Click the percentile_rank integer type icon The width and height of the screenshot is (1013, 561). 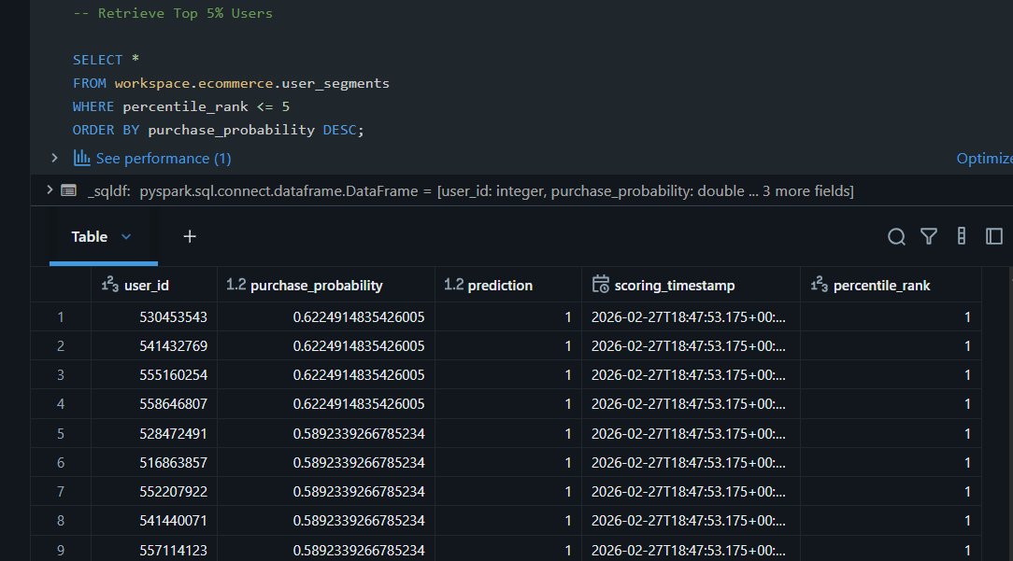click(x=820, y=284)
